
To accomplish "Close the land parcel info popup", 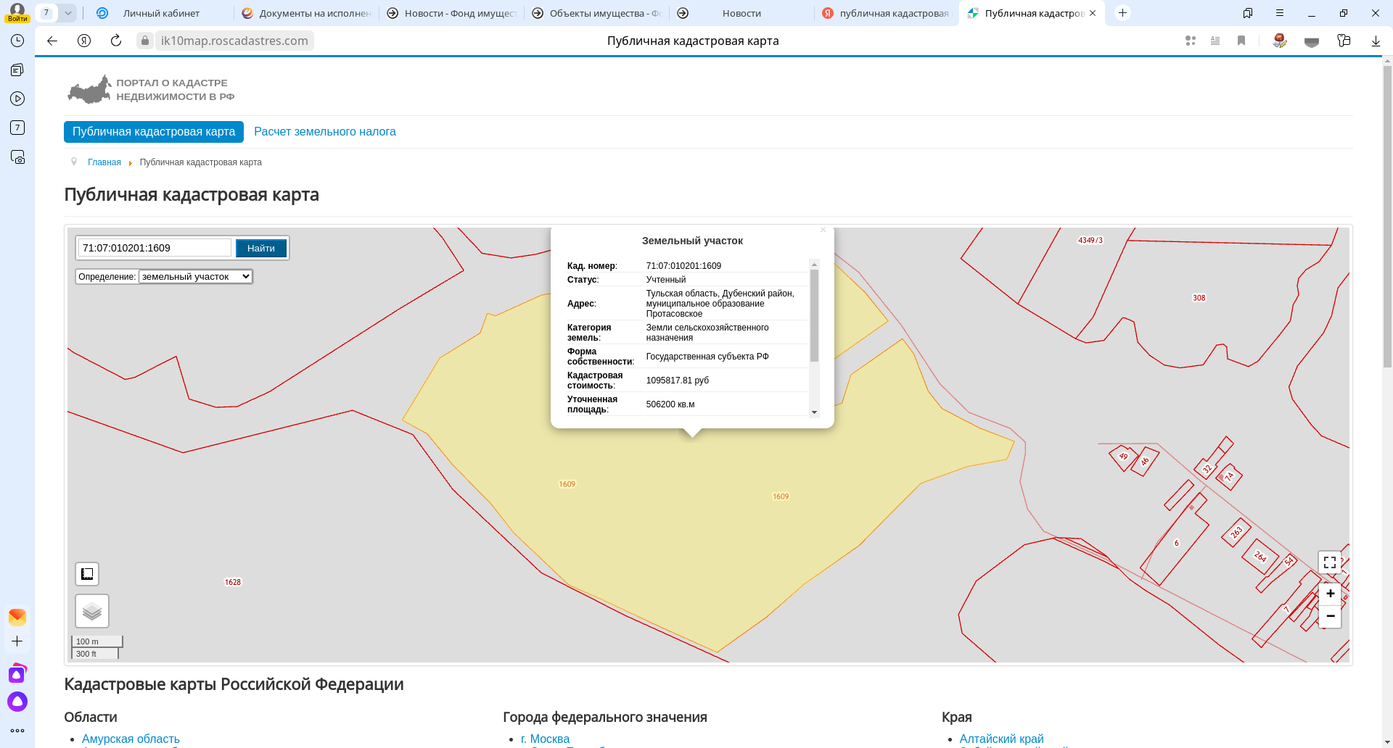I will point(823,230).
